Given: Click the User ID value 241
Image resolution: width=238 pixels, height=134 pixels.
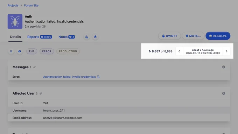Looking at the screenshot, I should [x=45, y=103].
